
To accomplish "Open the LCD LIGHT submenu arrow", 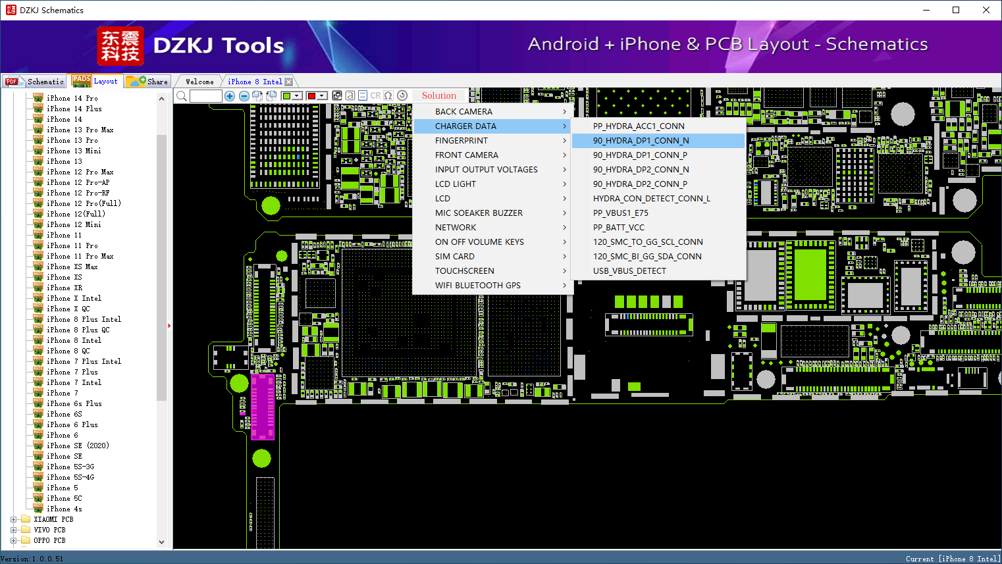I will point(564,184).
